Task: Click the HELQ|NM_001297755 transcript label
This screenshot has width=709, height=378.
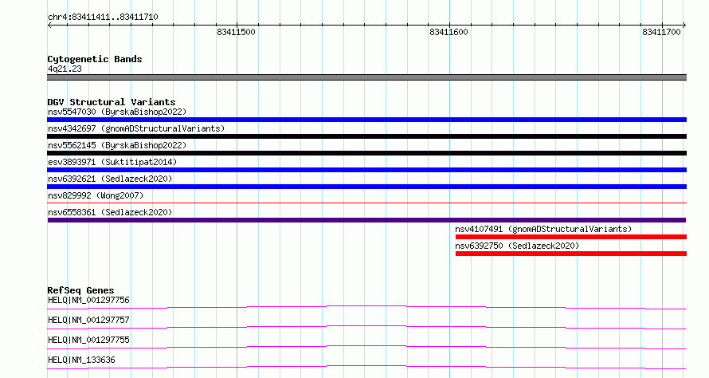Action: 88,340
